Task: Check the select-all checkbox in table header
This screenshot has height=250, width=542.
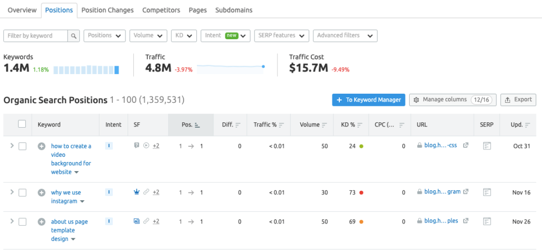Action: 22,124
